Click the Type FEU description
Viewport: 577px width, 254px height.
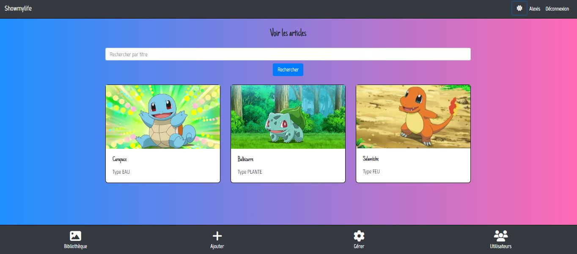371,172
